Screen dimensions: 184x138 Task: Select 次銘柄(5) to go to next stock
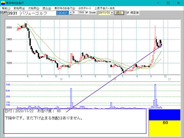pyautogui.click(x=34, y=8)
